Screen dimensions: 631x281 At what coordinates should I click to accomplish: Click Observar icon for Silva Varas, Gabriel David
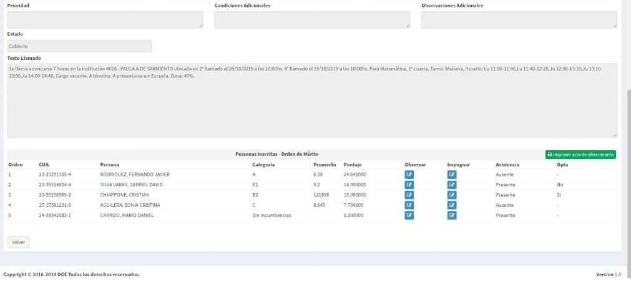pyautogui.click(x=409, y=184)
